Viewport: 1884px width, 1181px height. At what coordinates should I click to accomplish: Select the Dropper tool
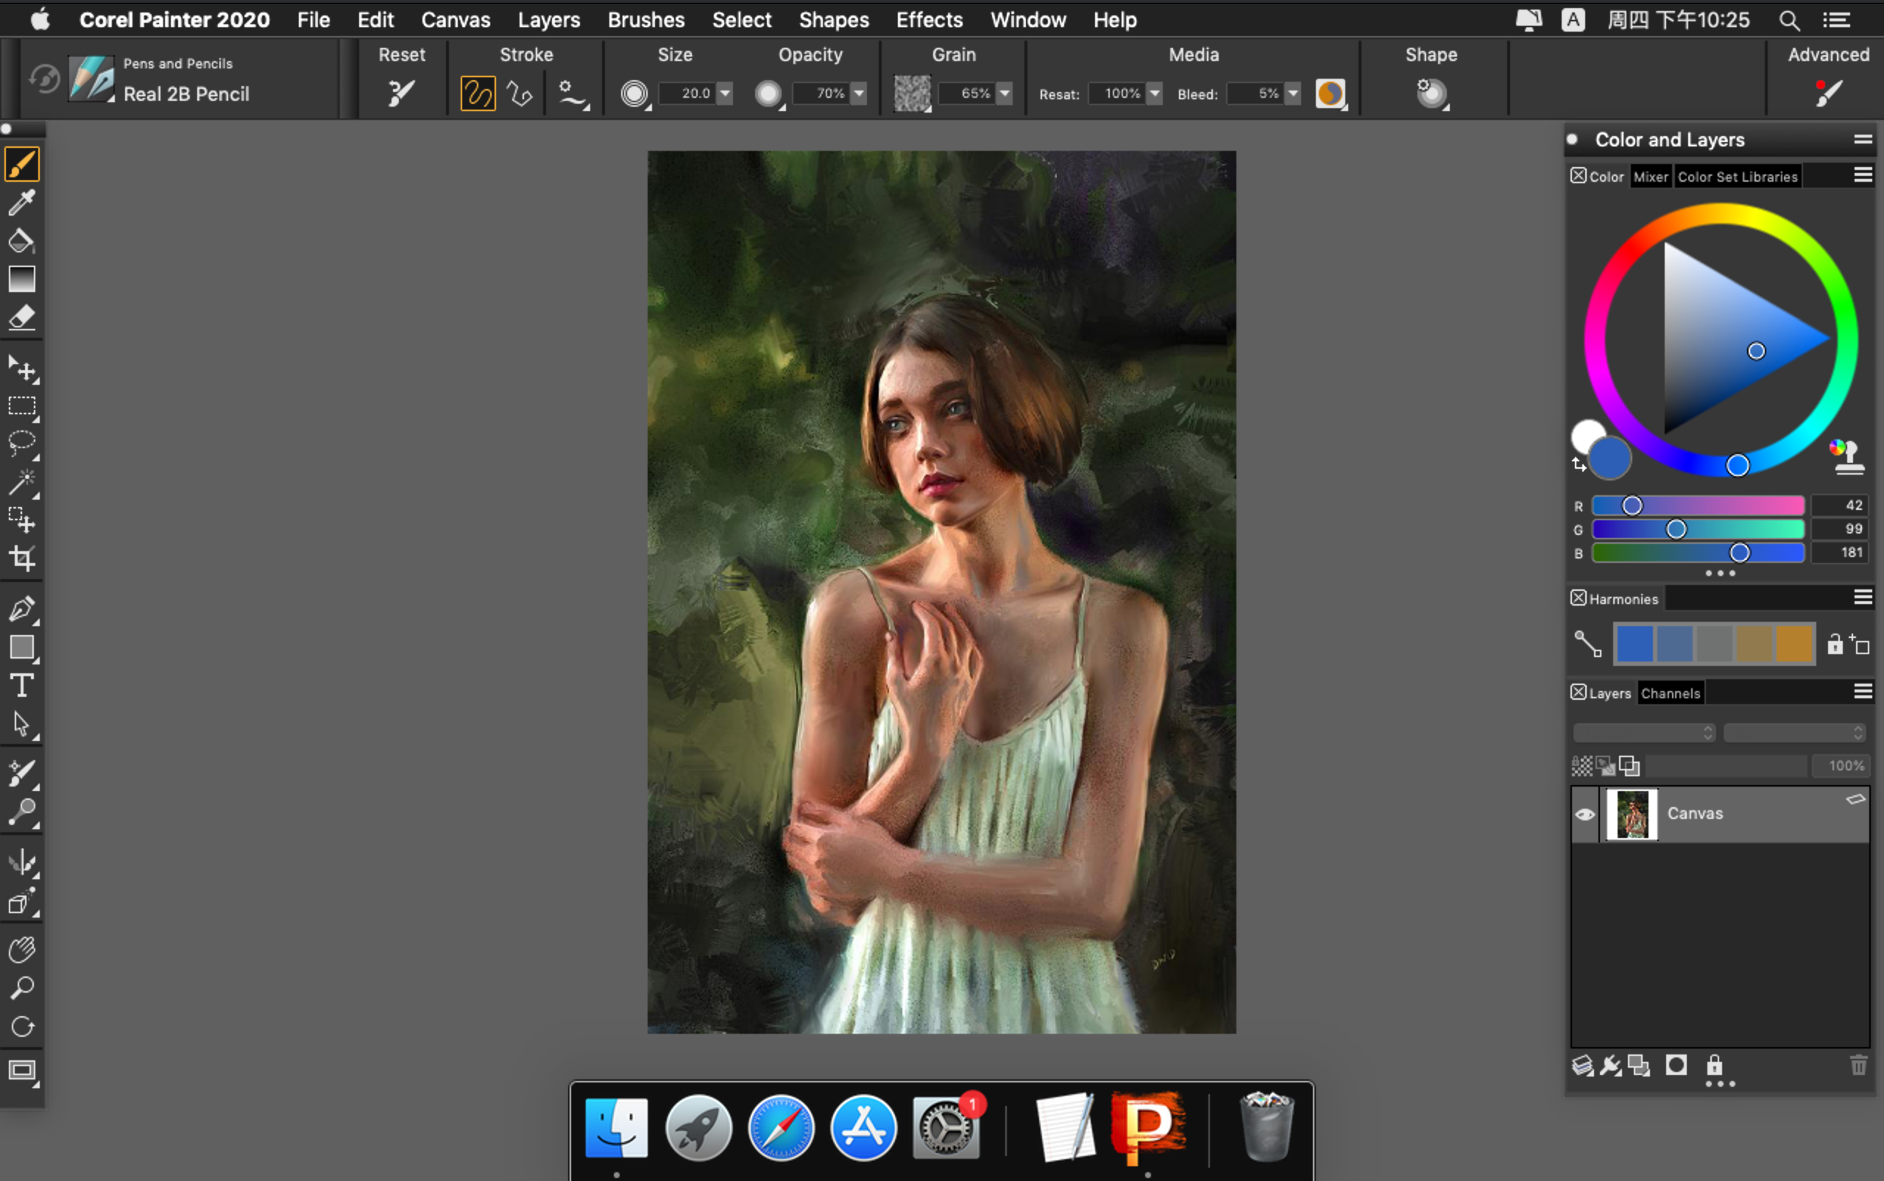(22, 202)
